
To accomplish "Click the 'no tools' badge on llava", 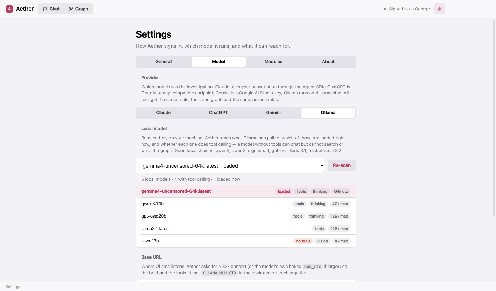I will coord(303,241).
